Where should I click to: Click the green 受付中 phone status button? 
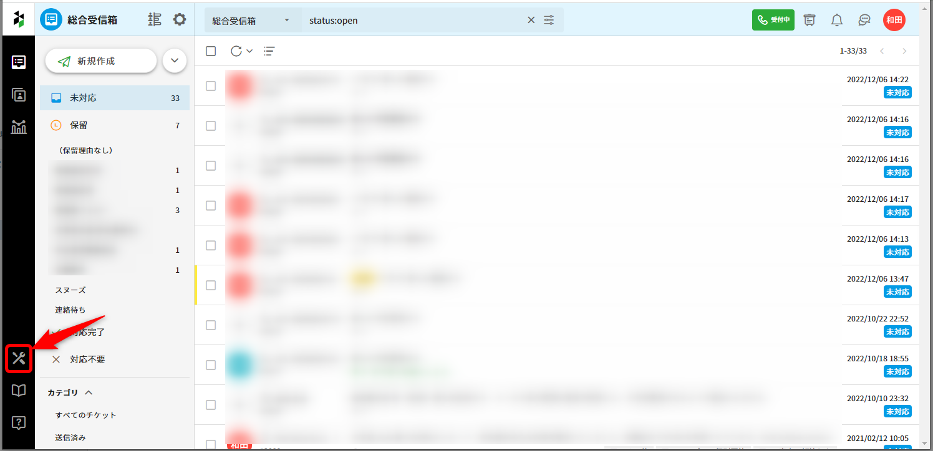click(773, 20)
